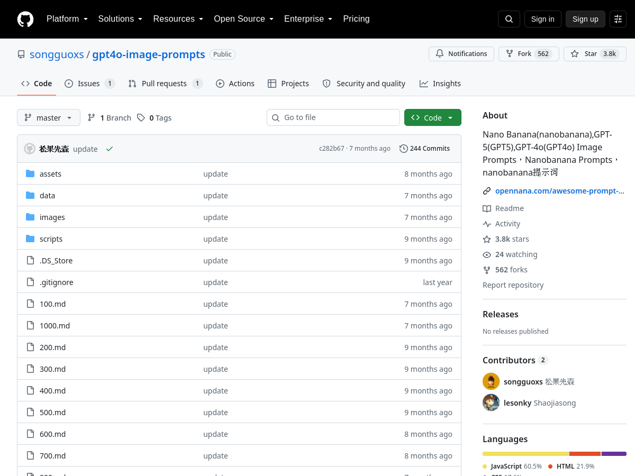Click the green commit status checkmark

[110, 149]
